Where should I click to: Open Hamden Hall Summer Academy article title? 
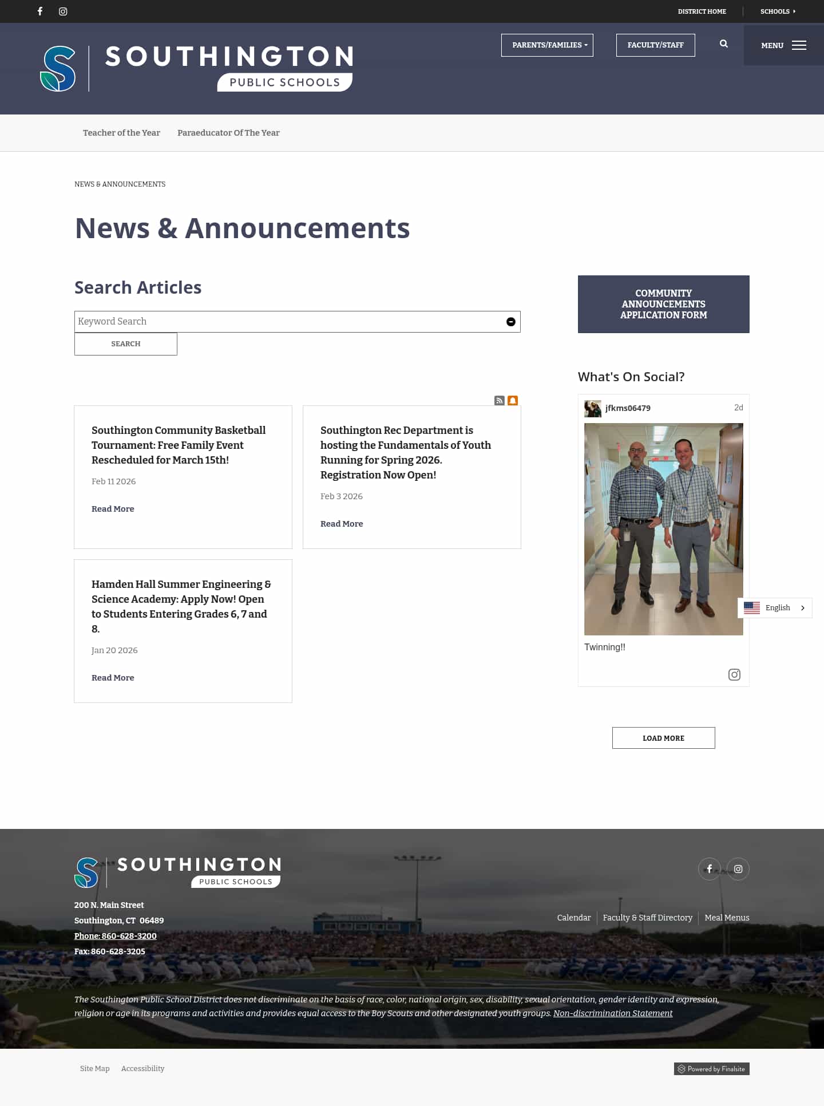tap(181, 606)
